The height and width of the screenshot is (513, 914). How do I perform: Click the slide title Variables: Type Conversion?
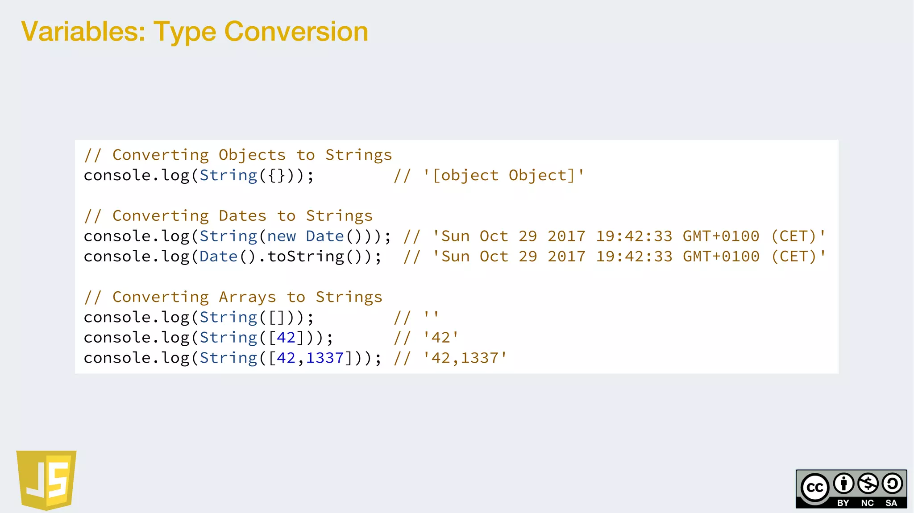point(195,32)
